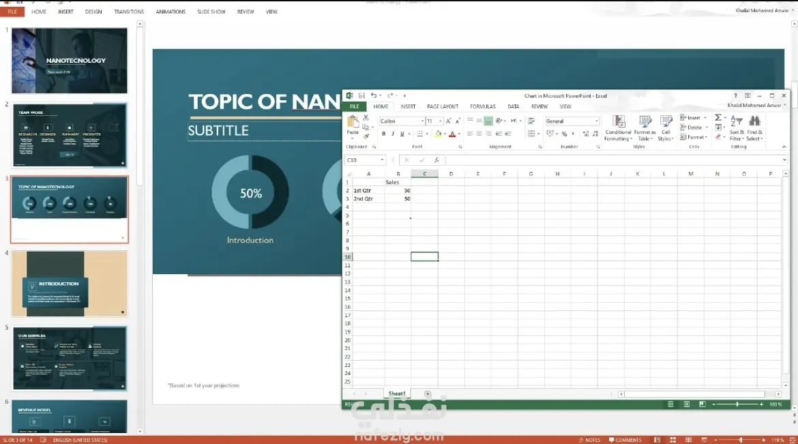Click the Cut scissors icon in Excel

click(366, 117)
